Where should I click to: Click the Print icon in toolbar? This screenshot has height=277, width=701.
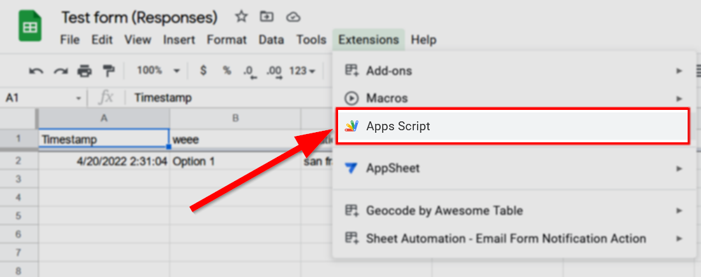pos(84,71)
